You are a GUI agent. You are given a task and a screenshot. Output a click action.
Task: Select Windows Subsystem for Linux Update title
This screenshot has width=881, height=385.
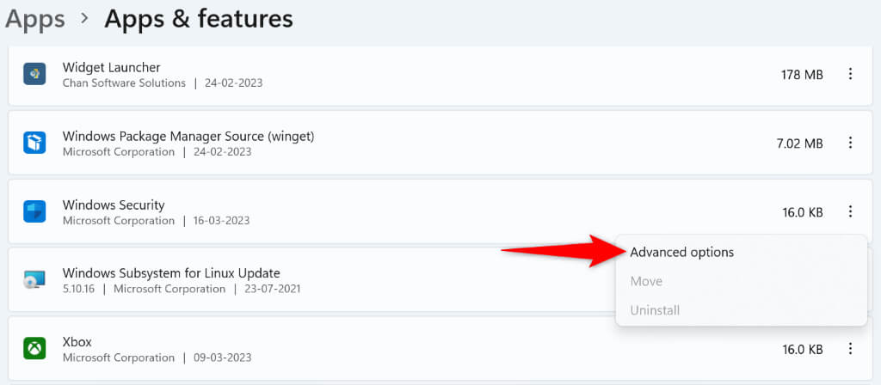click(x=171, y=273)
